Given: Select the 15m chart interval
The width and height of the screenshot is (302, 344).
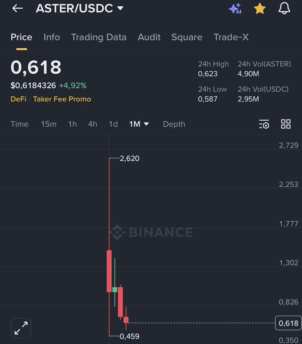Looking at the screenshot, I should 48,124.
